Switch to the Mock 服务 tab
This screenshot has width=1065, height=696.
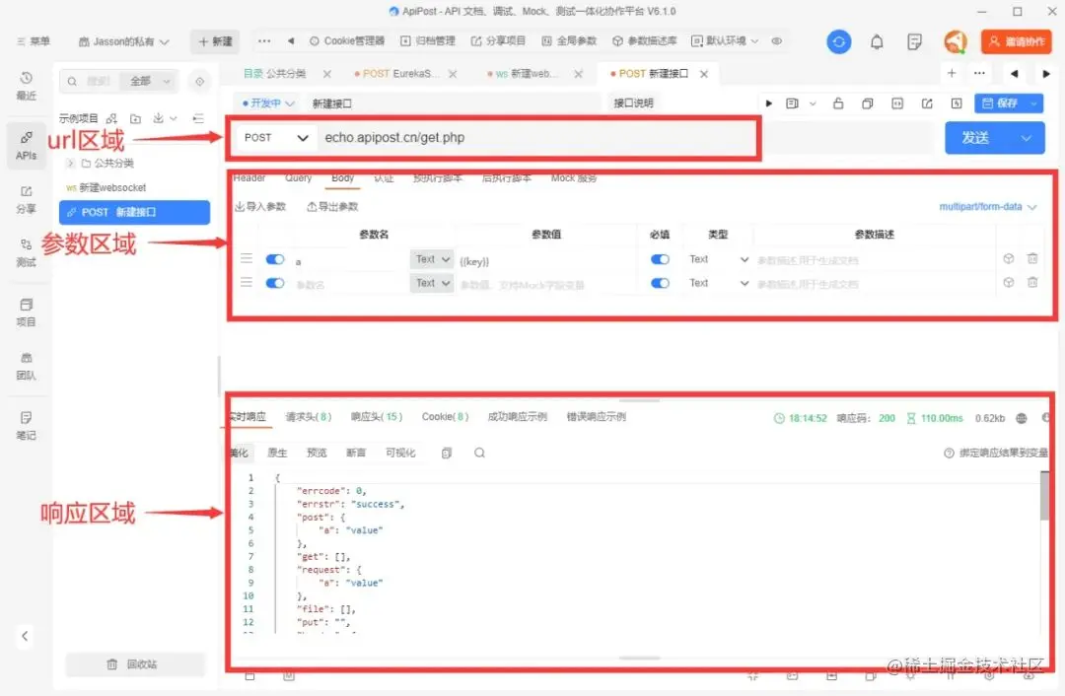click(574, 177)
